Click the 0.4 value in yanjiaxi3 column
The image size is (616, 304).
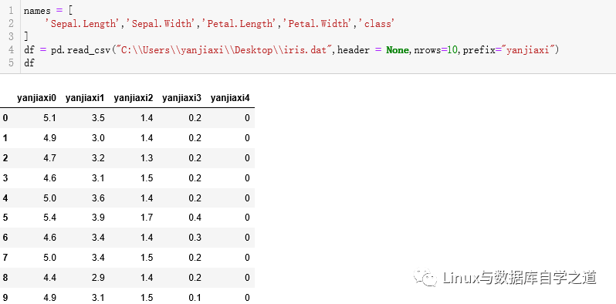pyautogui.click(x=195, y=218)
